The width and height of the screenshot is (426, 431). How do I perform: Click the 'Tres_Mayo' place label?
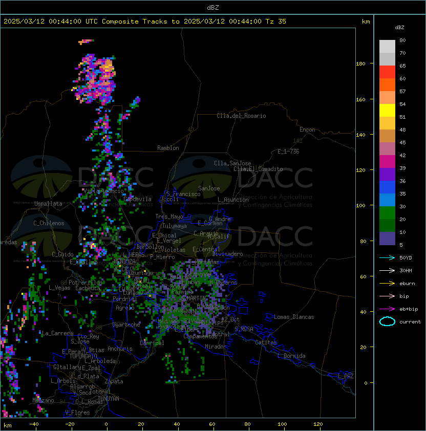(169, 217)
